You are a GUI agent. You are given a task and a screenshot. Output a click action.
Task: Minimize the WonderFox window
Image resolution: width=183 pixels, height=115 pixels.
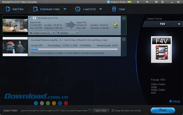[x=172, y=2]
